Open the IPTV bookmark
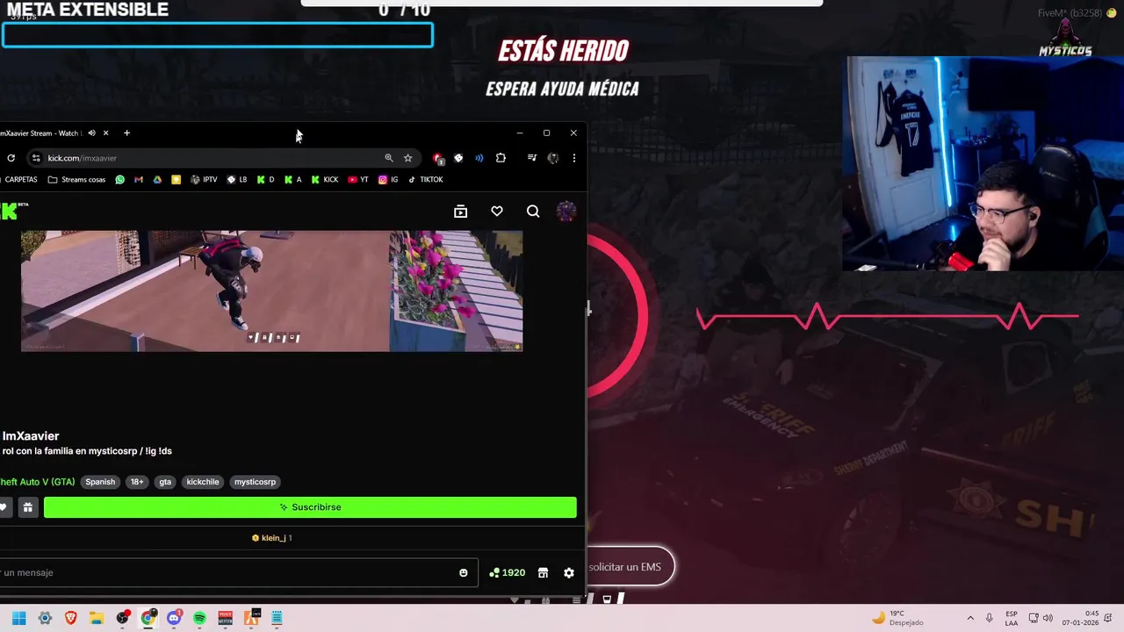This screenshot has width=1124, height=632. pos(204,180)
